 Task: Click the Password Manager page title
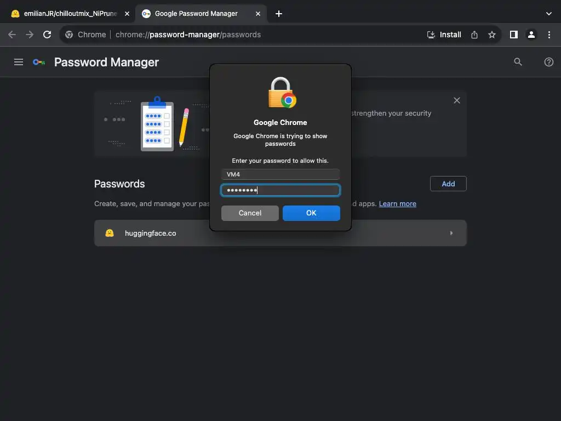pos(106,62)
